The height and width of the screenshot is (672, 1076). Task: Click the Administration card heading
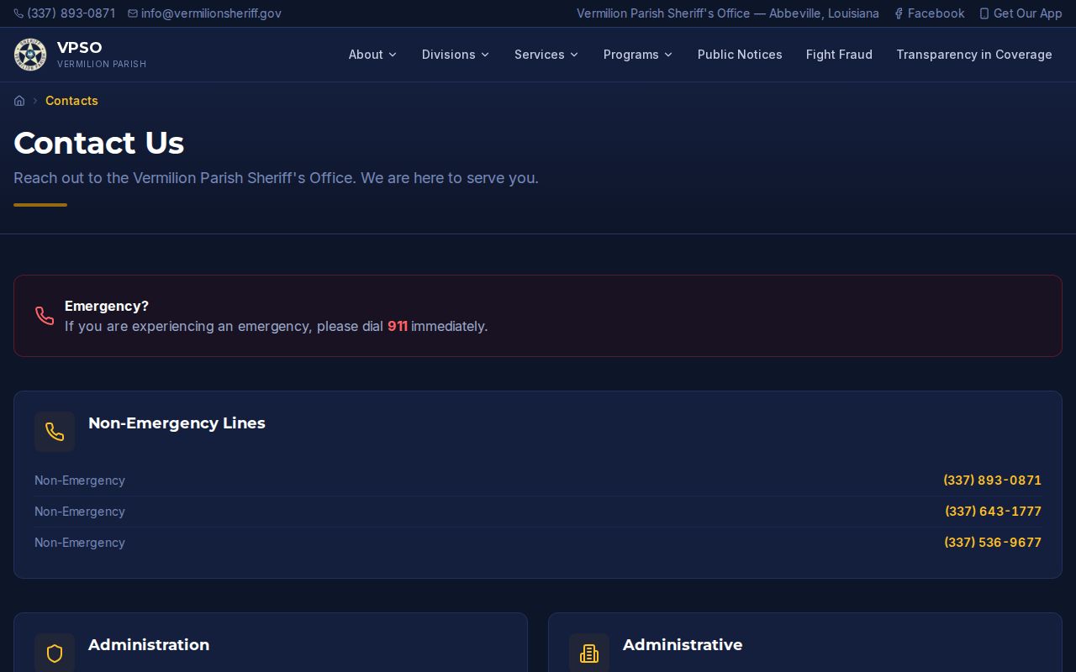tap(149, 645)
